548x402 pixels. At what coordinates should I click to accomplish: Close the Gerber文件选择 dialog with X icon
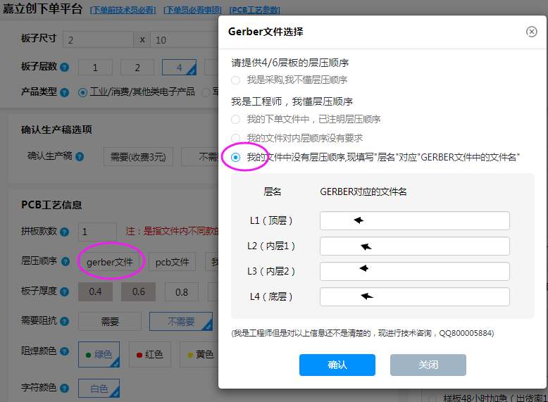coord(532,32)
